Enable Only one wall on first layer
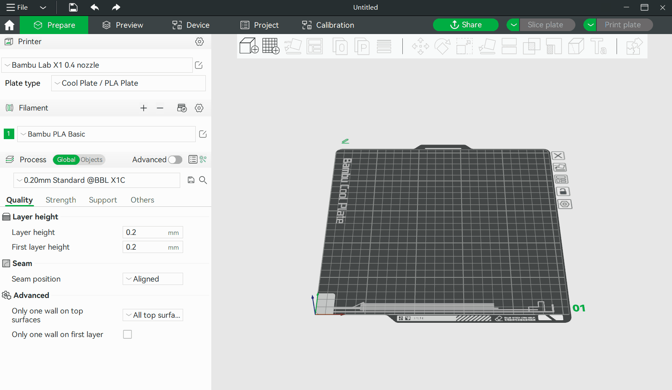 tap(127, 335)
